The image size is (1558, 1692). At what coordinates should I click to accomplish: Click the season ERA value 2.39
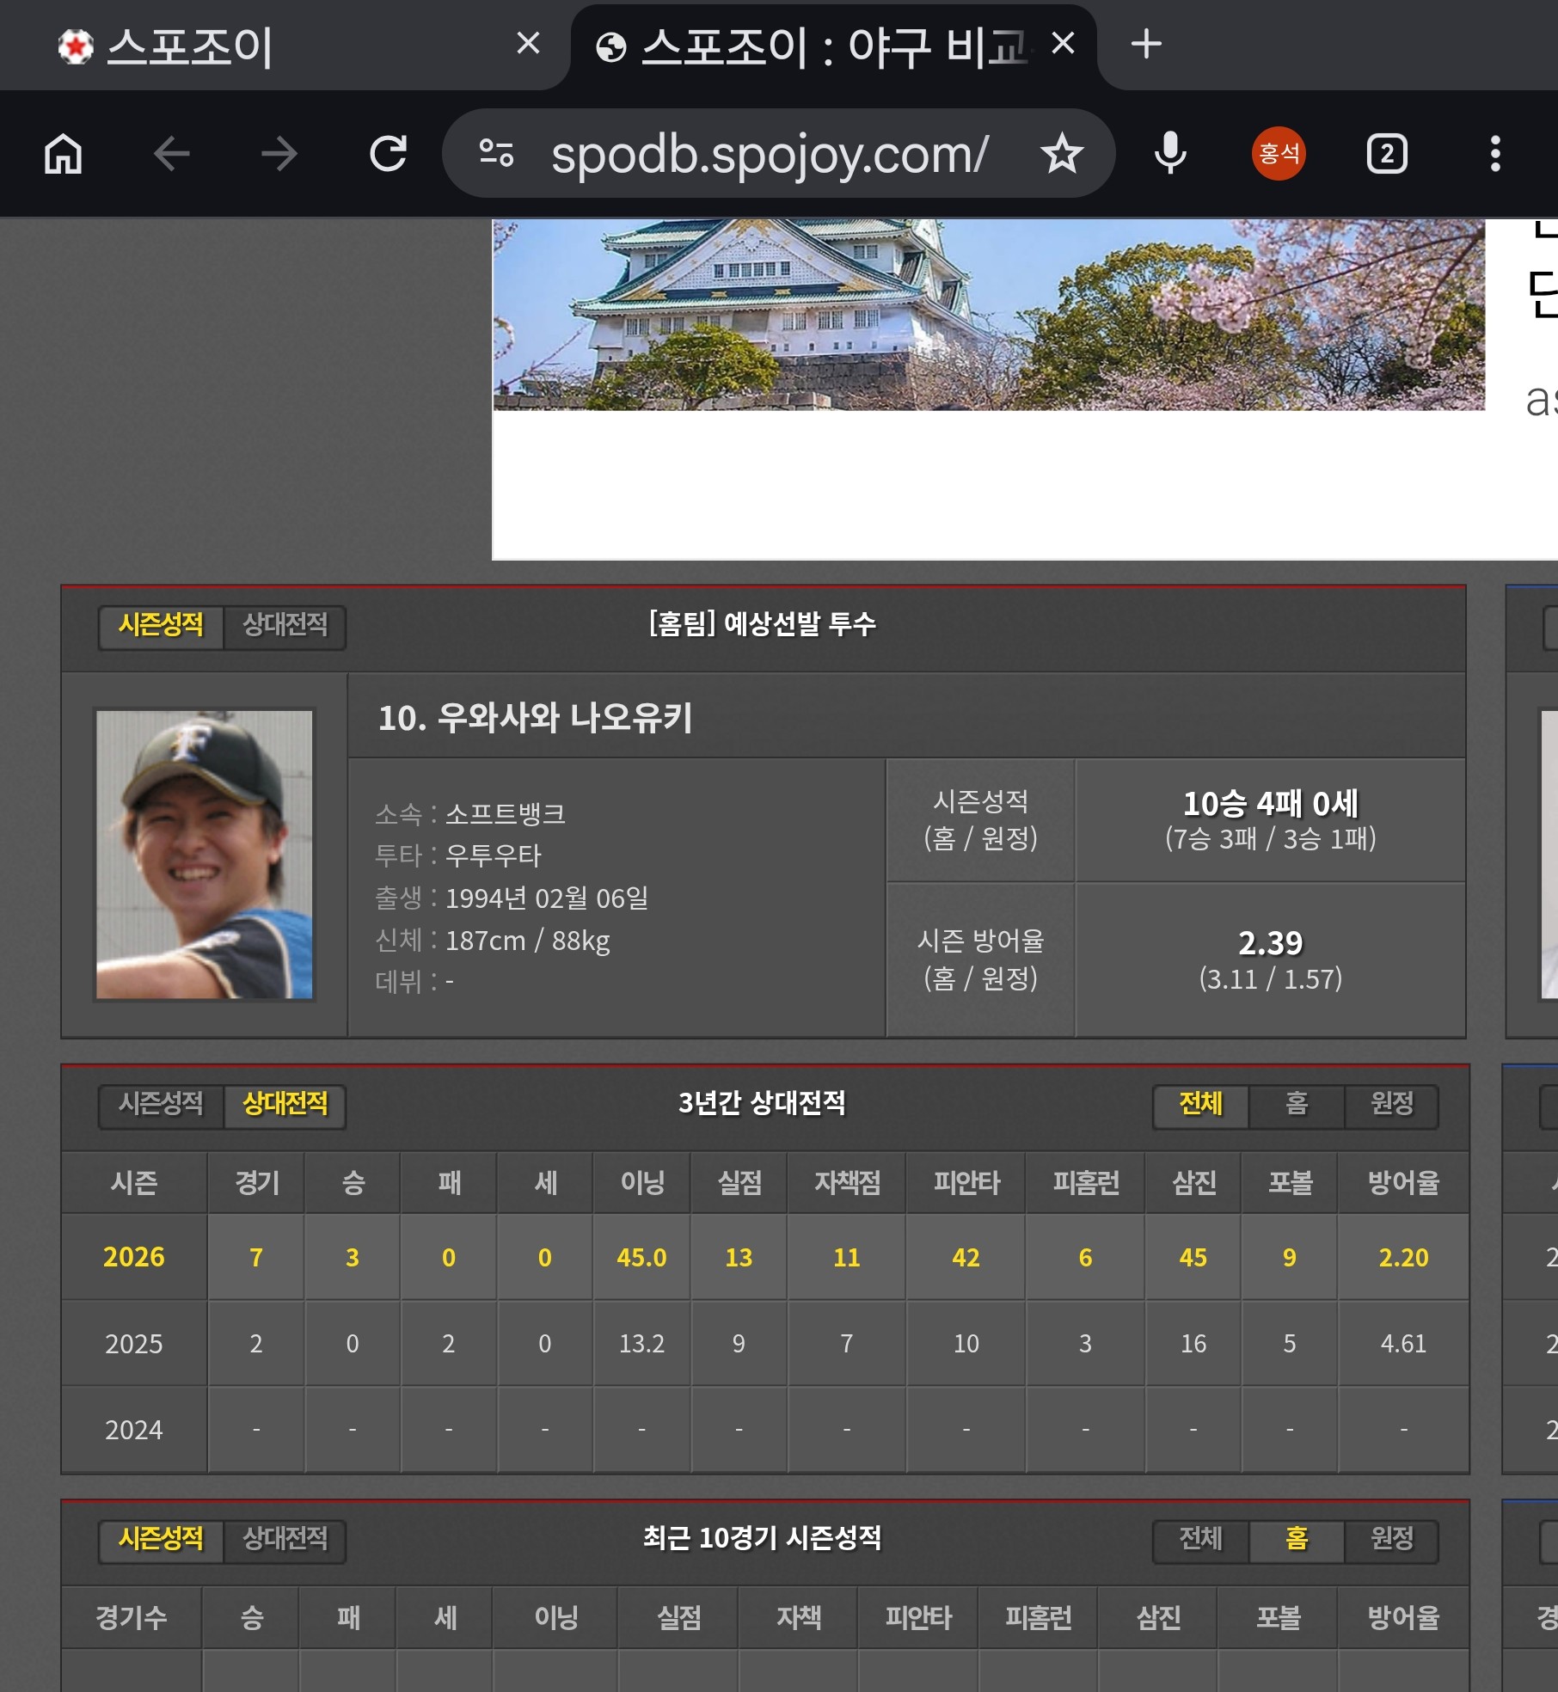click(1271, 943)
